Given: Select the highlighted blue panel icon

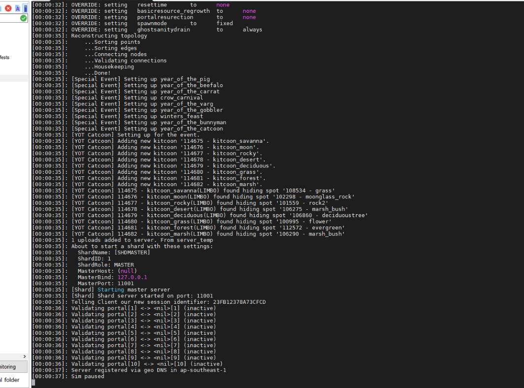Looking at the screenshot, I should pos(25,8).
